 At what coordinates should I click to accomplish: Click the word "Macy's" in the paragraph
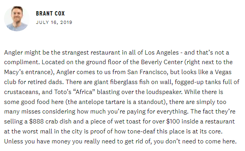14,72
